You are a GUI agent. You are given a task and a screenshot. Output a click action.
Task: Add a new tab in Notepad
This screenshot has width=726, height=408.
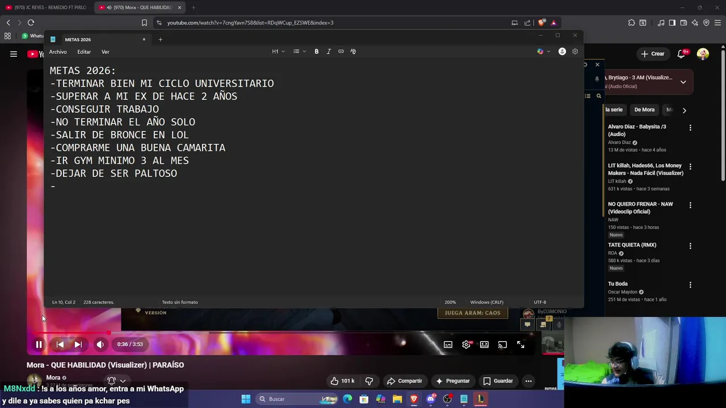point(161,40)
